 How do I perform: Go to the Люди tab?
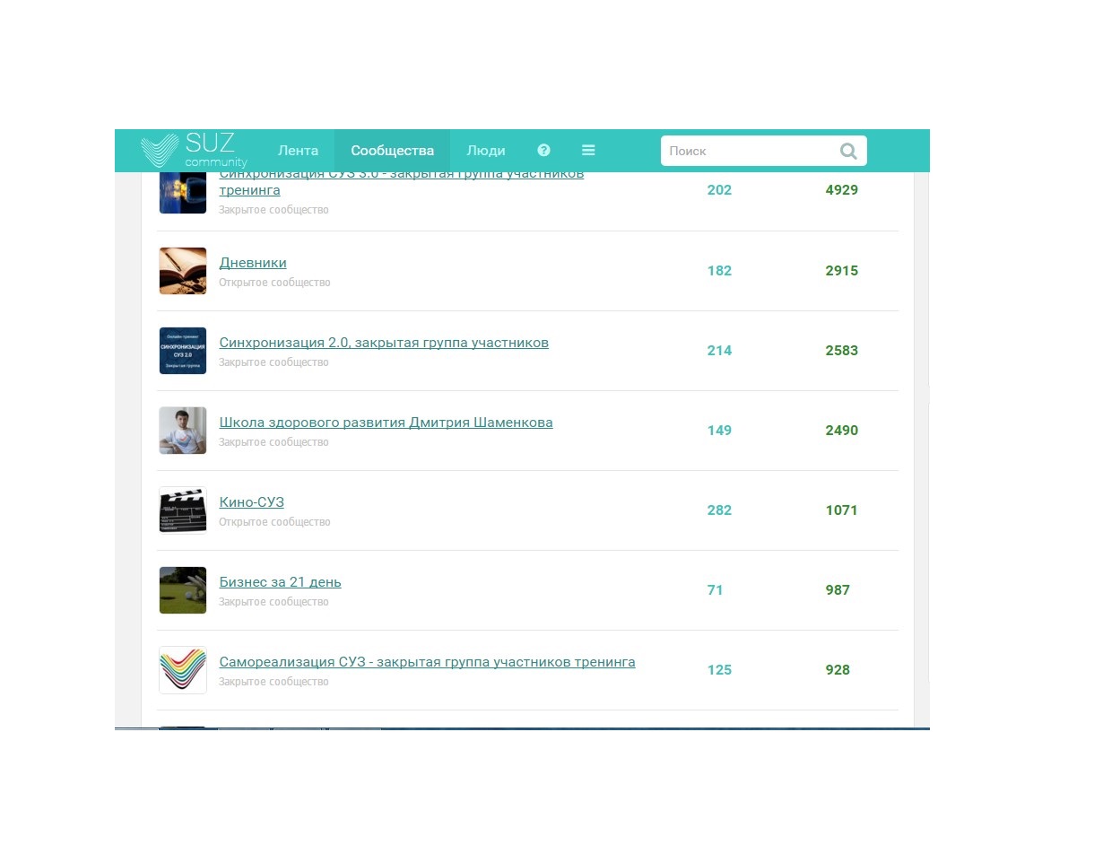pos(486,151)
